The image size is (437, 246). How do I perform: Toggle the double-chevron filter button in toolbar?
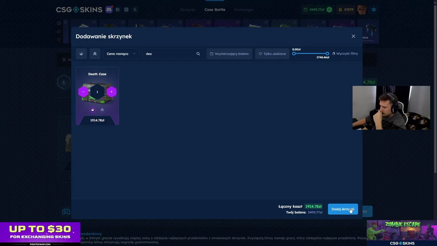[x=95, y=54]
